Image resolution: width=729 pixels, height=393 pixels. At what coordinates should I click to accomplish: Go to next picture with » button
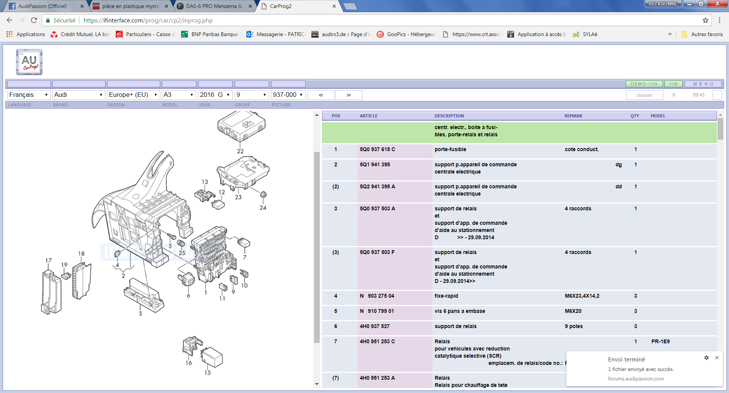(x=349, y=95)
